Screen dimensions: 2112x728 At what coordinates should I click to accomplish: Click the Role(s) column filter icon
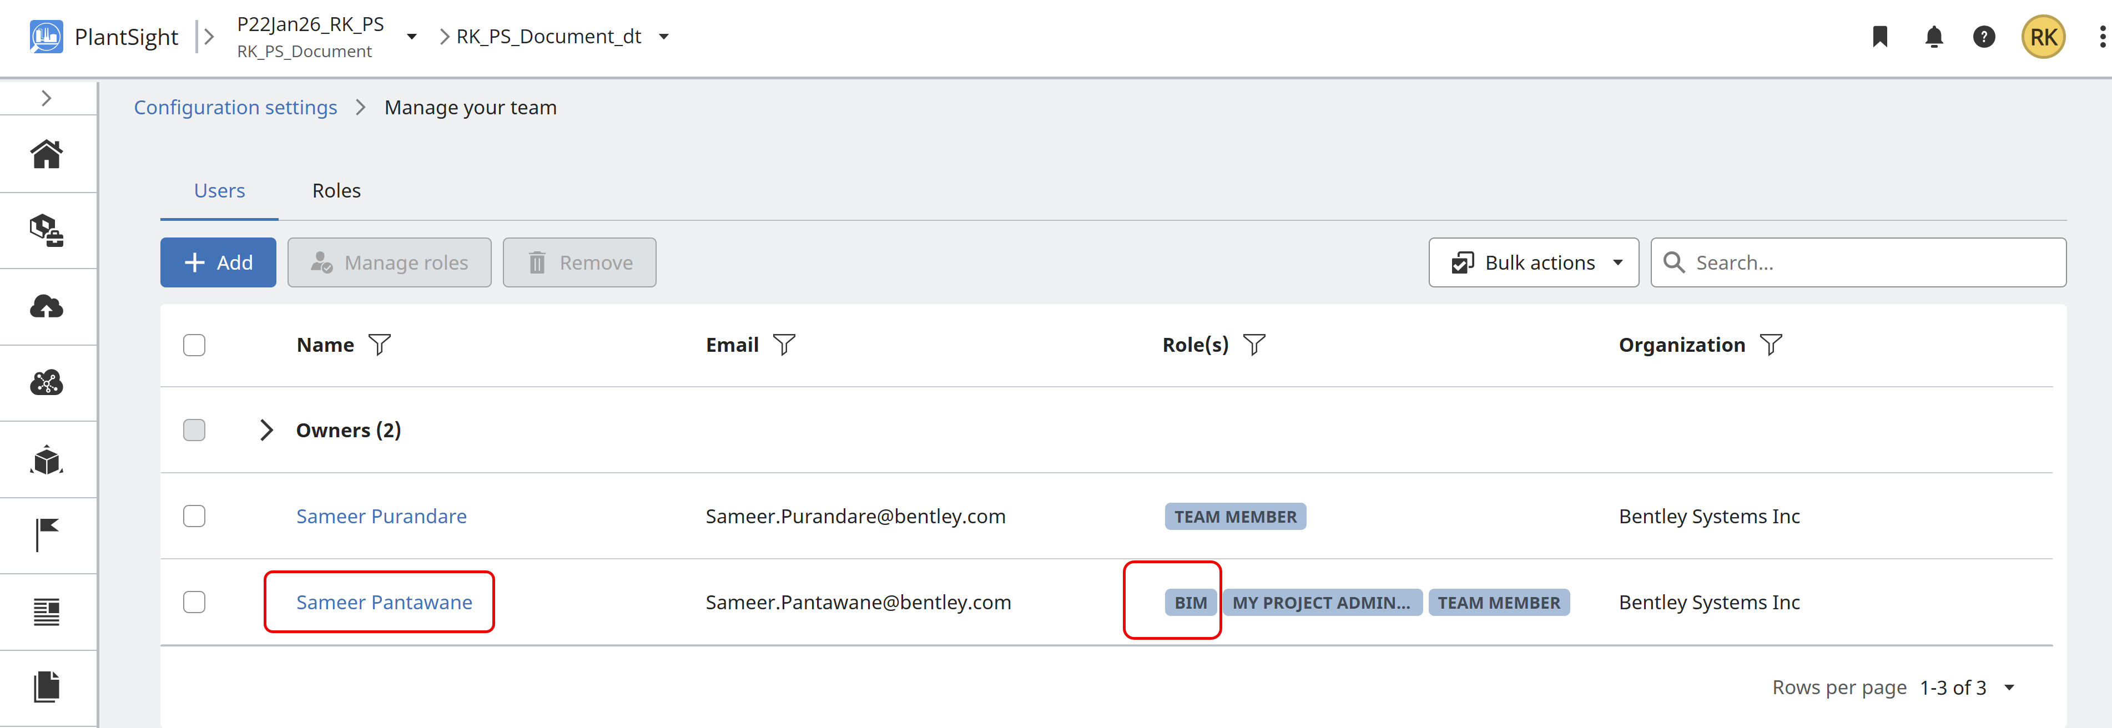point(1254,345)
